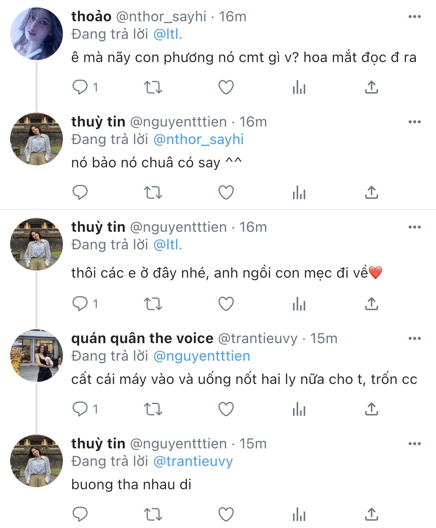Image resolution: width=436 pixels, height=528 pixels.
Task: View analytics of "thôi các e ở đây" tweet
Action: [x=299, y=304]
